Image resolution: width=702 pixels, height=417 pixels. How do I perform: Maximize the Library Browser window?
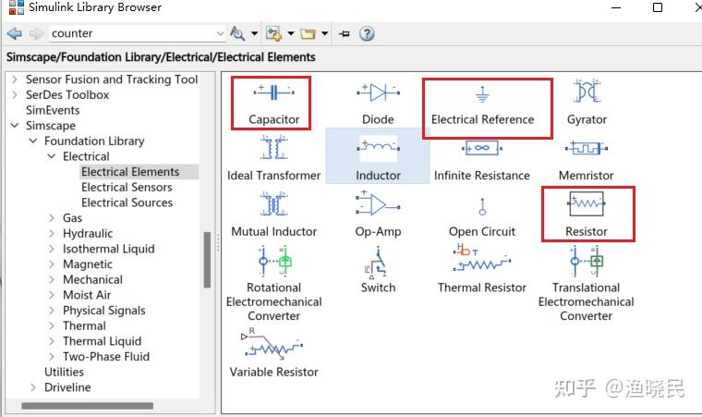pos(658,7)
